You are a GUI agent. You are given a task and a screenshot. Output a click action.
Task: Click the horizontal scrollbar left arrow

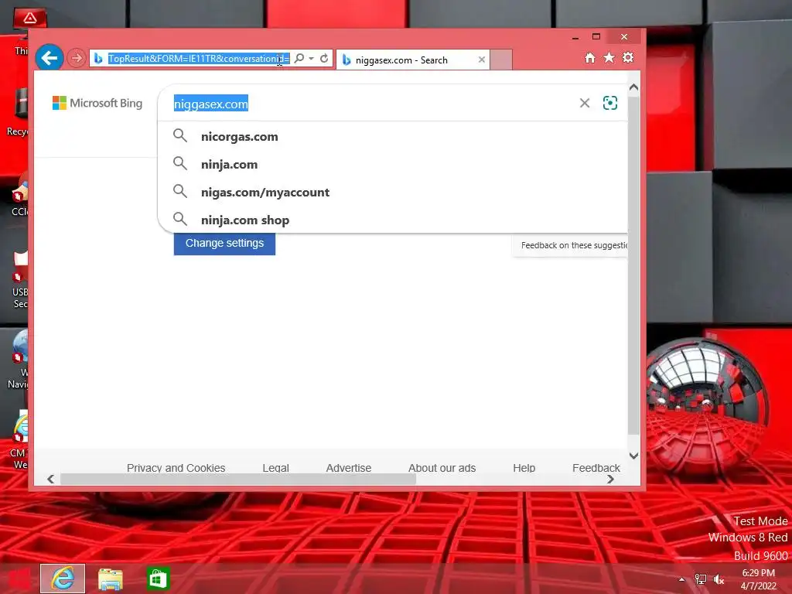[50, 479]
